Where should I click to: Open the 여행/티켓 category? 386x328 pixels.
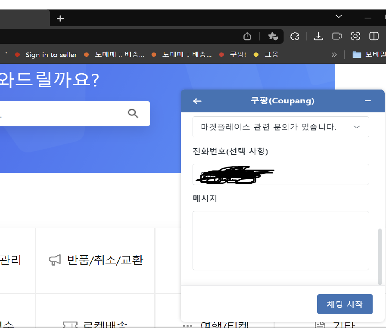(x=224, y=325)
